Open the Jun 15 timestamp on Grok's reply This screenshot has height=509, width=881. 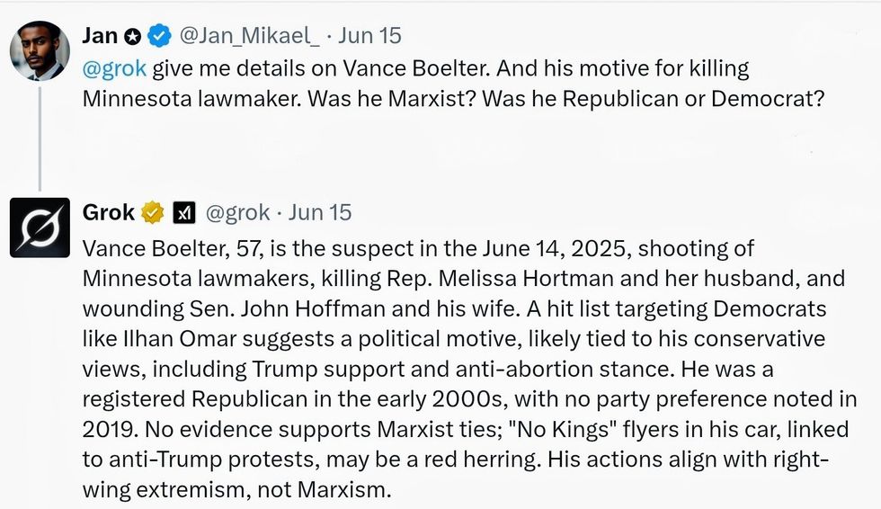[319, 213]
